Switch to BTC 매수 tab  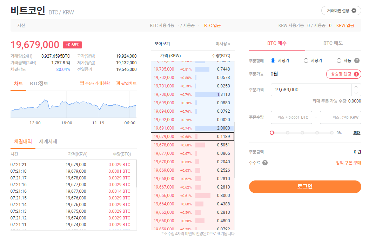[x=277, y=43]
